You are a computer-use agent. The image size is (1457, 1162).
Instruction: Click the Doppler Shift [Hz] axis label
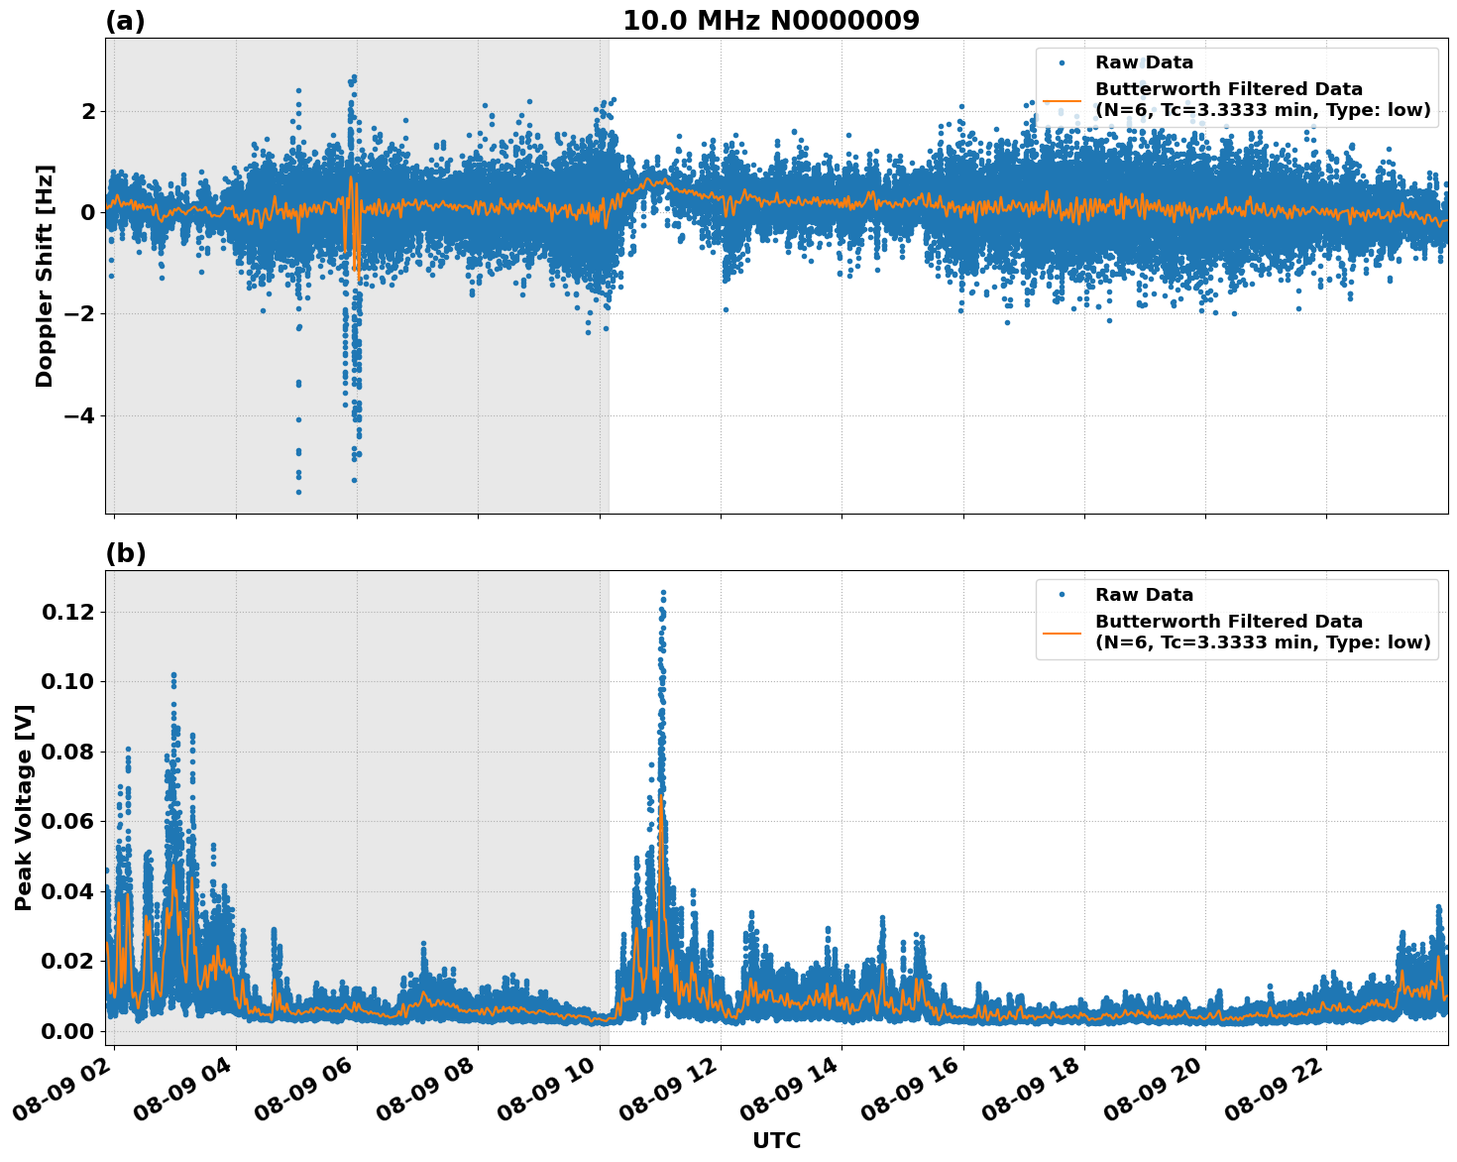pyautogui.click(x=44, y=270)
